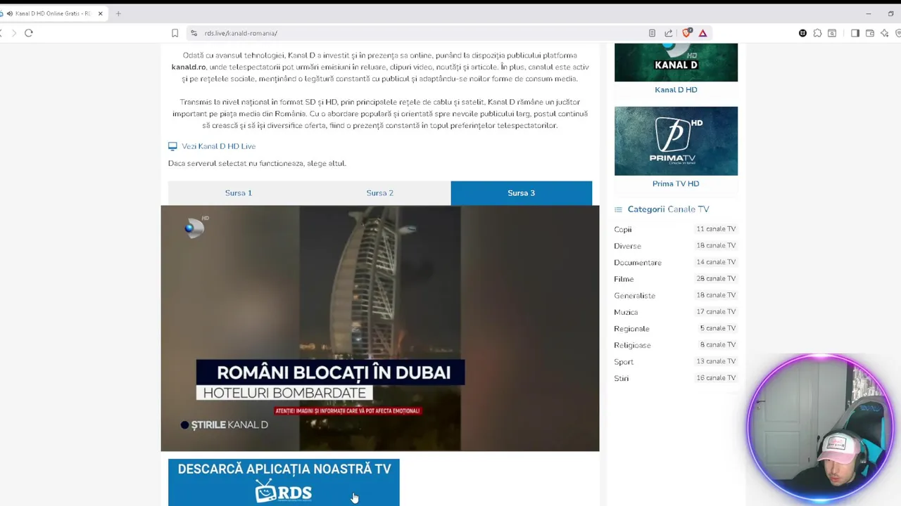Minimize the browser window
This screenshot has height=506, width=901.
tap(868, 13)
